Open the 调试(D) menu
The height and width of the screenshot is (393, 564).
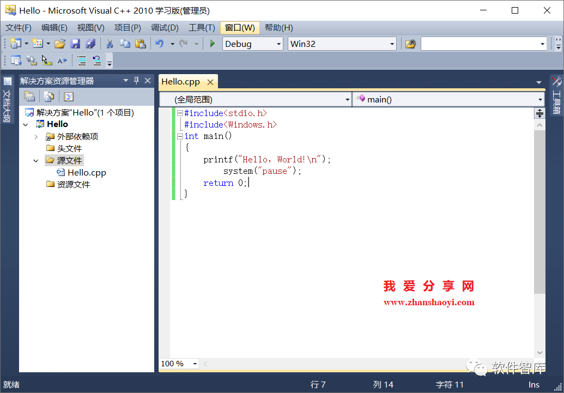tap(165, 28)
